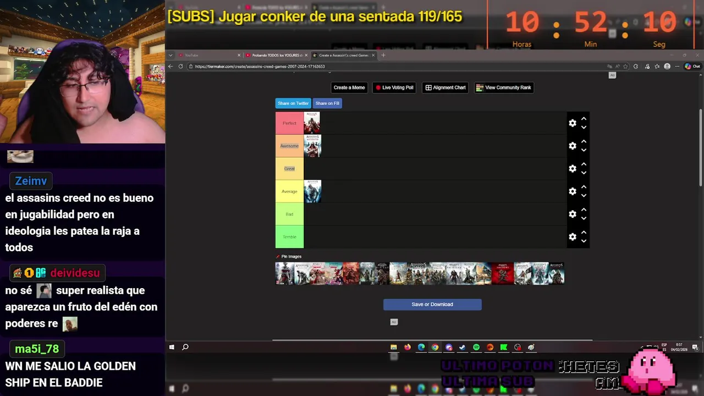The width and height of the screenshot is (704, 396).
Task: Click the Create a Meme button
Action: pos(349,87)
